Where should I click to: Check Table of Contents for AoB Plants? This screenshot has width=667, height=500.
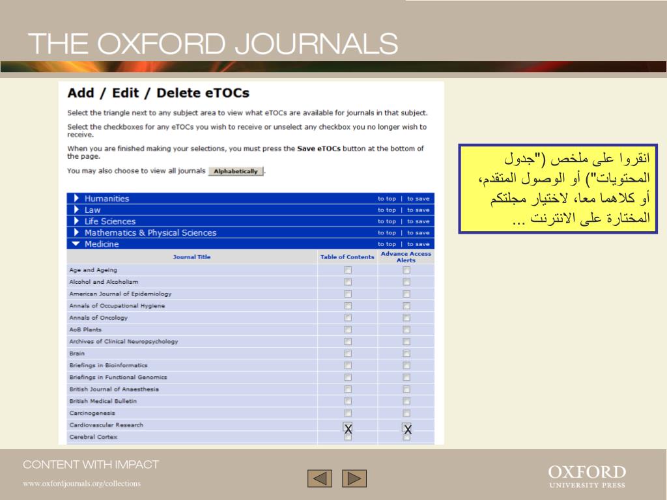348,329
